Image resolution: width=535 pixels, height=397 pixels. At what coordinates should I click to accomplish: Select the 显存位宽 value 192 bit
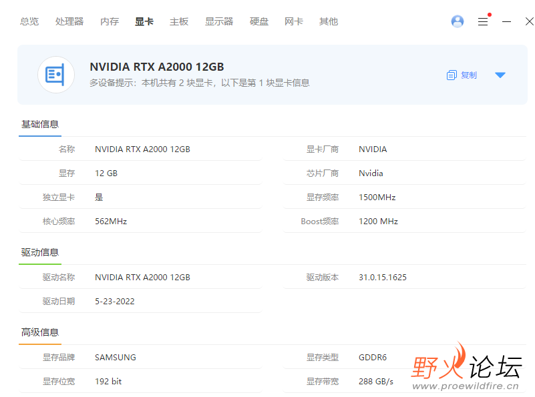coord(108,382)
